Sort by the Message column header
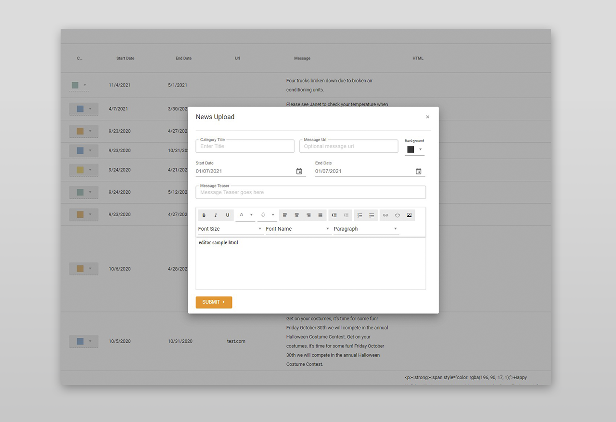 (302, 58)
